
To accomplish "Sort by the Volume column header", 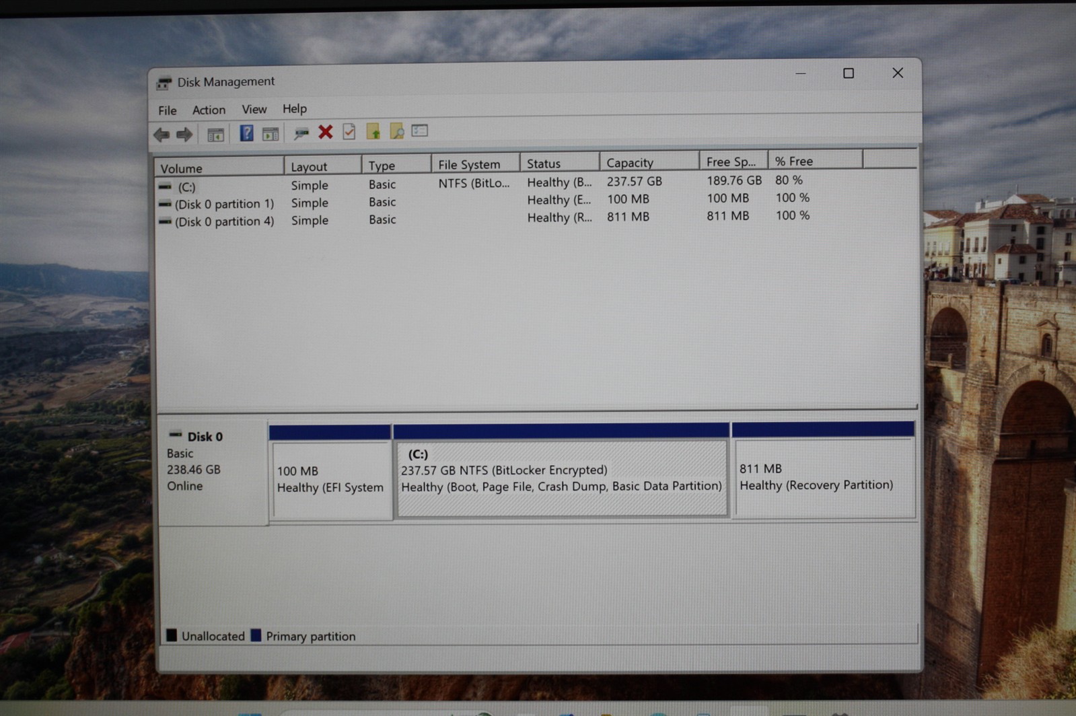I will pos(219,168).
